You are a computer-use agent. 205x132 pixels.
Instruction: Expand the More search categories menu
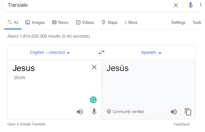(131, 22)
